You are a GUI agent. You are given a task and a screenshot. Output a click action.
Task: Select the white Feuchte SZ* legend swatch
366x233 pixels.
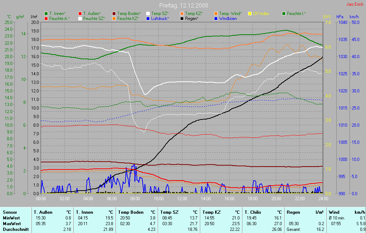click(x=80, y=19)
